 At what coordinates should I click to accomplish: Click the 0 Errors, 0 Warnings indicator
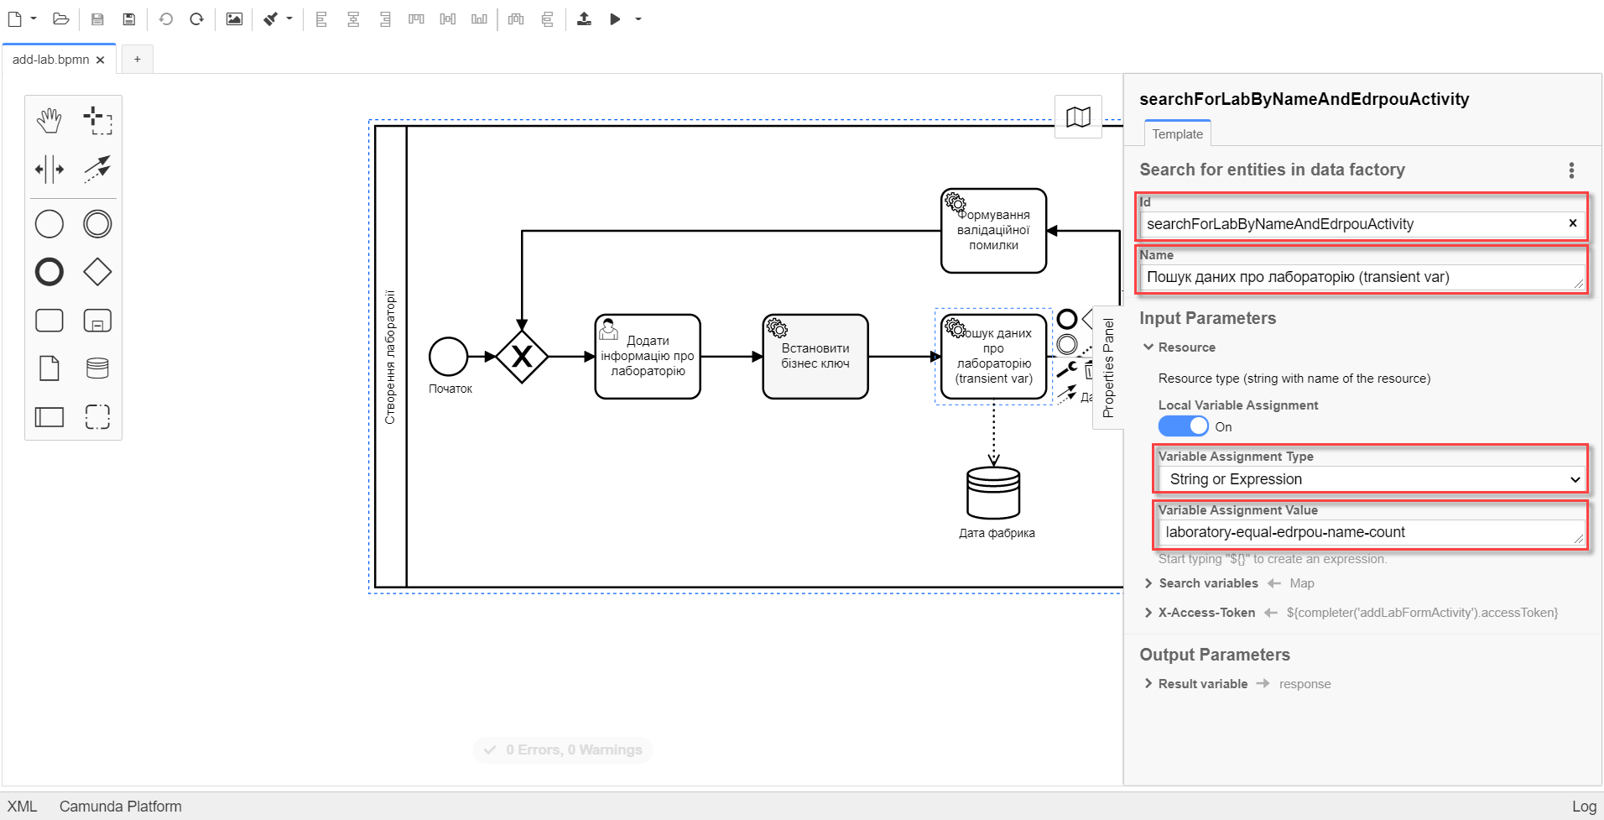click(563, 749)
